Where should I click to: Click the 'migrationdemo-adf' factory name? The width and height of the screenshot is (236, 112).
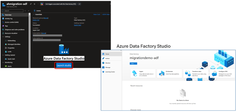click(144, 58)
